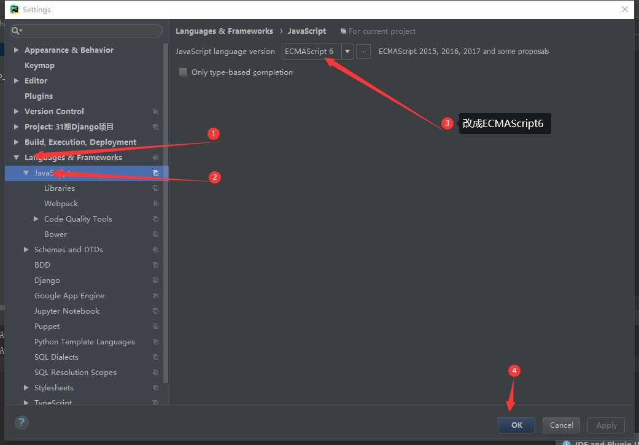Image resolution: width=639 pixels, height=445 pixels.
Task: Expand Build, Execution, Deployment section
Action: pos(17,142)
